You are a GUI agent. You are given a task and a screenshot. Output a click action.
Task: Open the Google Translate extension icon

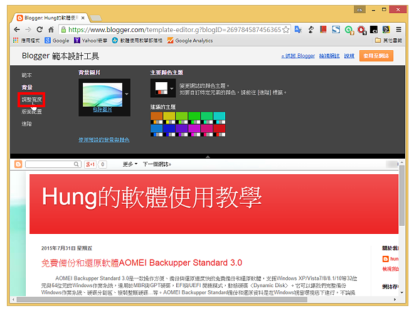298,29
